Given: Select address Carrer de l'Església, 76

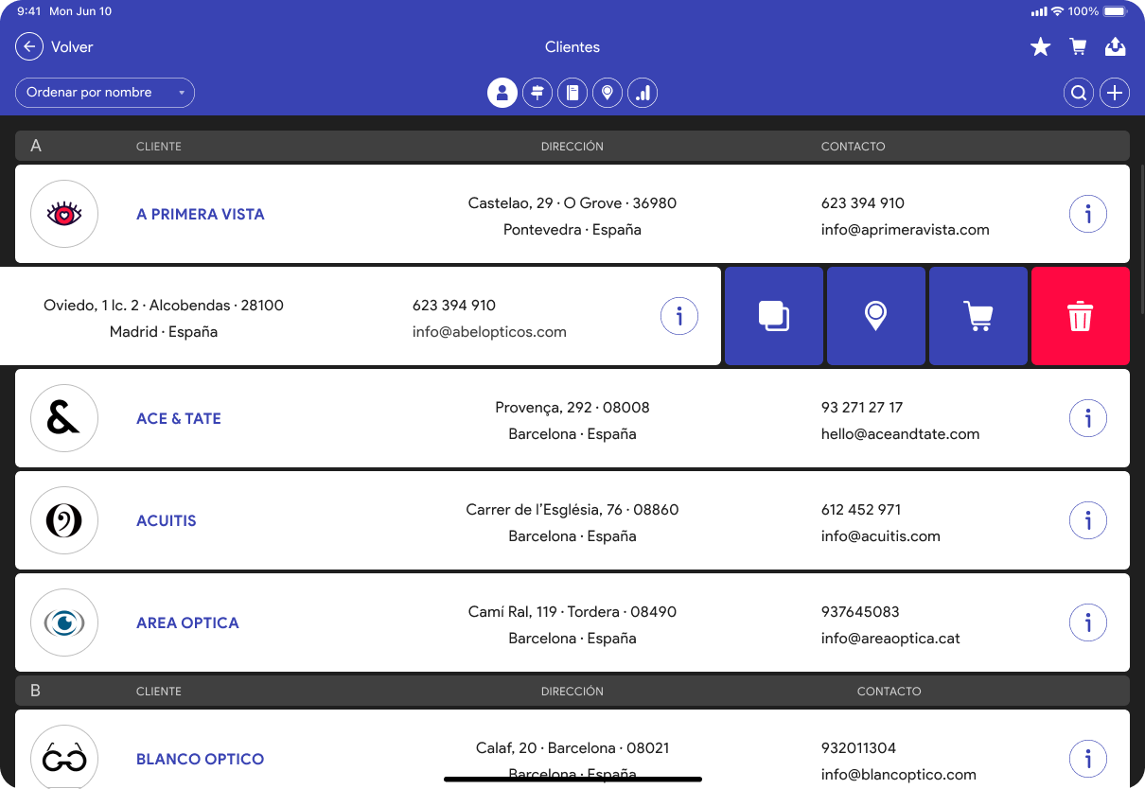Looking at the screenshot, I should point(572,510).
